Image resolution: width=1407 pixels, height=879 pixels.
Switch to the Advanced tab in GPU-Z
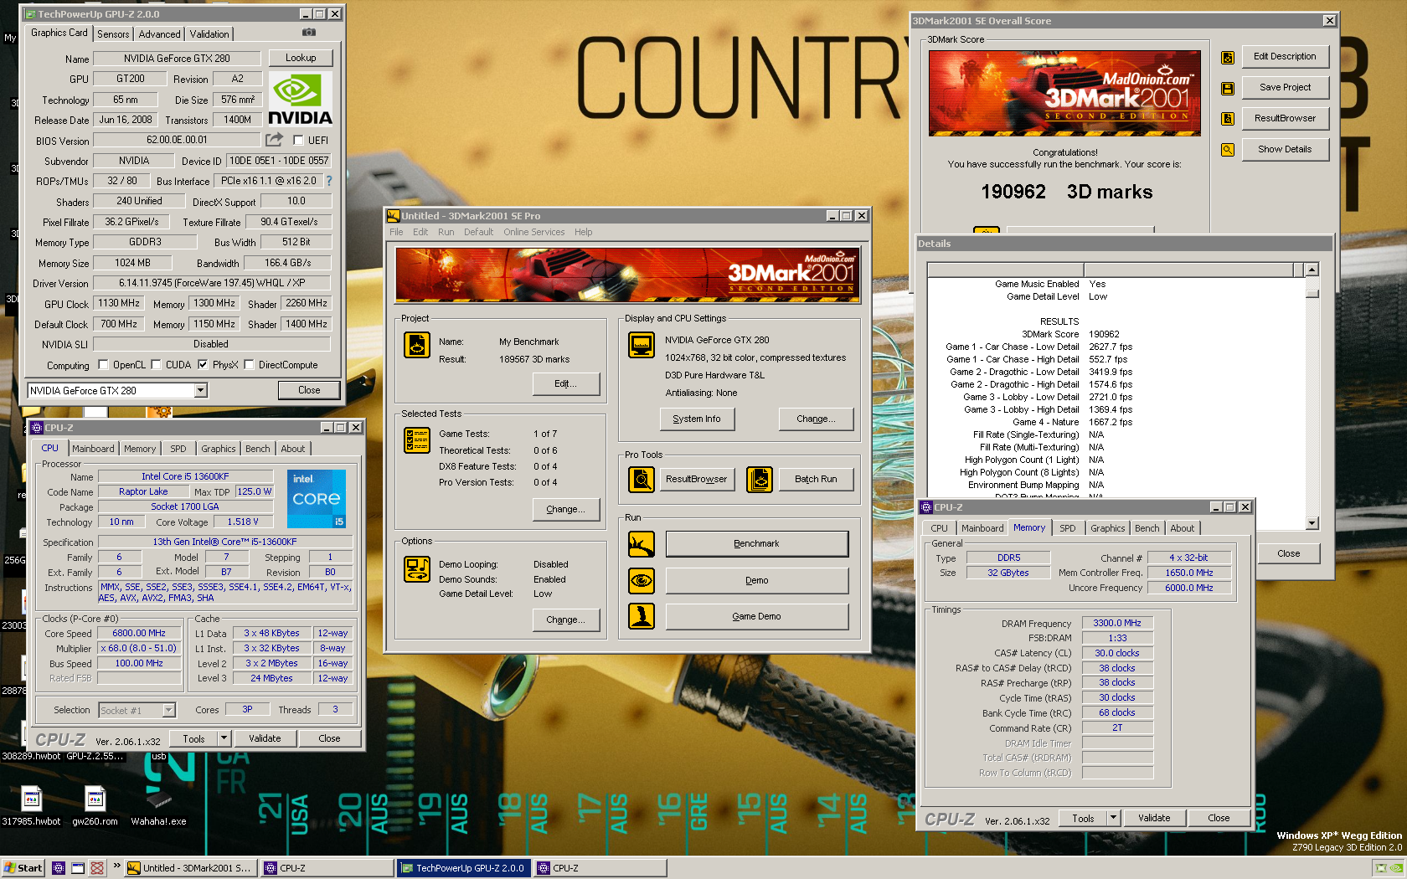coord(159,34)
